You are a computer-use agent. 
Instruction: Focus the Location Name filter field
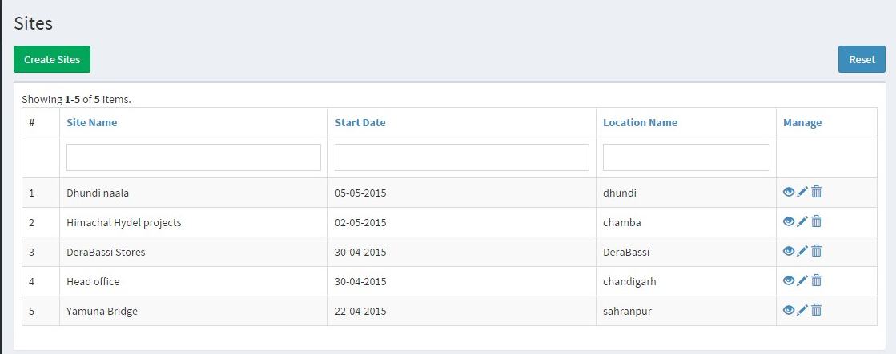point(685,157)
